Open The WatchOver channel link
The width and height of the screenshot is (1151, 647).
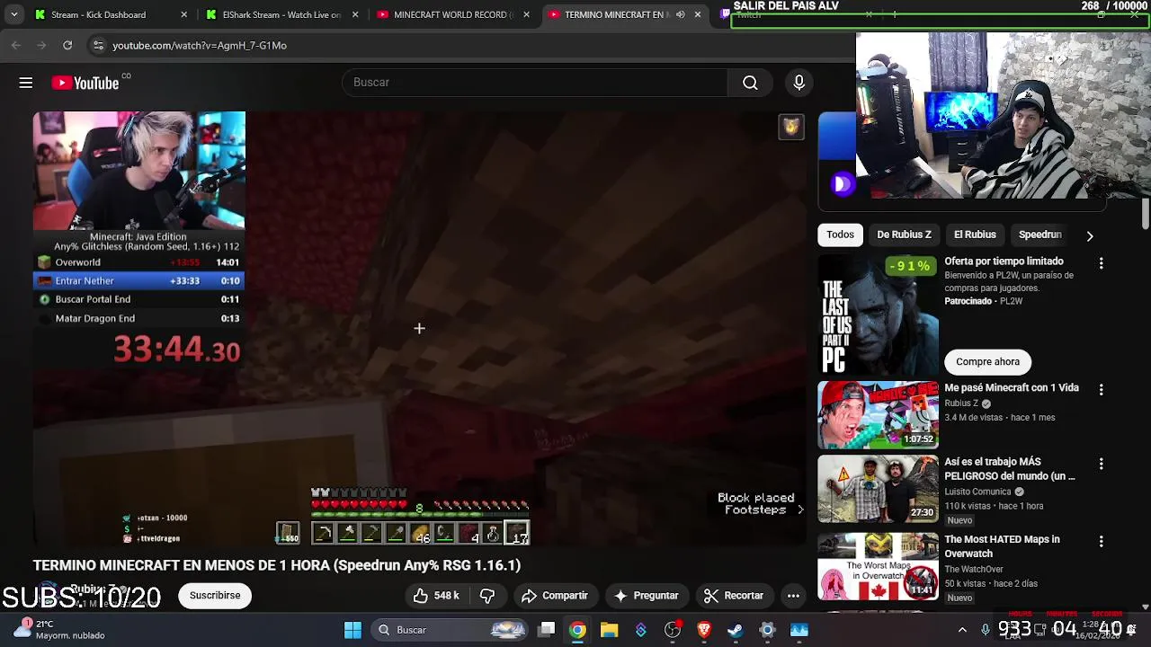tap(973, 569)
